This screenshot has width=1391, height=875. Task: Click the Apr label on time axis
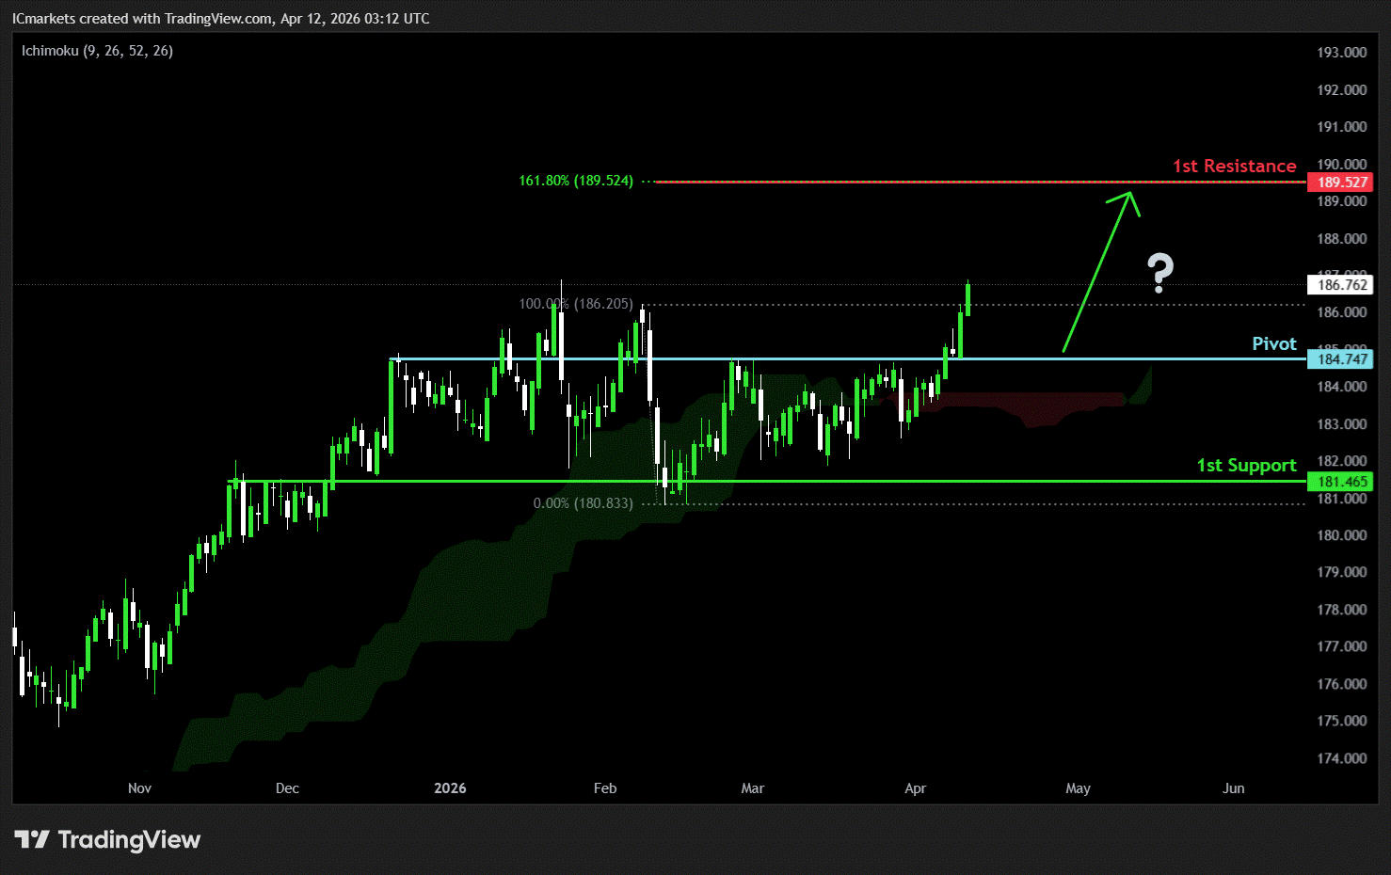pyautogui.click(x=915, y=788)
